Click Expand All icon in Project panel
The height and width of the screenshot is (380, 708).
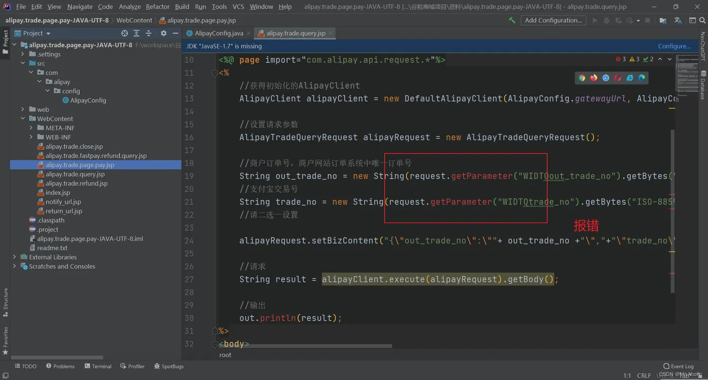[x=137, y=33]
